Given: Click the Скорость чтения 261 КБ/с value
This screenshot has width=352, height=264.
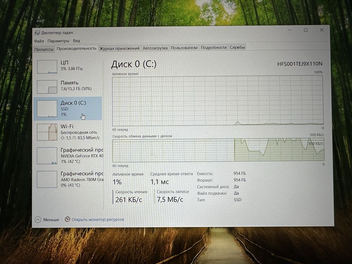Looking at the screenshot, I should [x=129, y=200].
